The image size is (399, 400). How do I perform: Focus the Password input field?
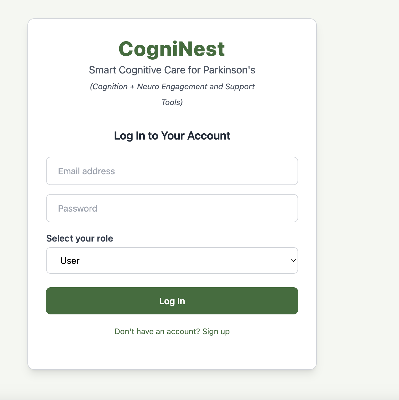(x=172, y=208)
